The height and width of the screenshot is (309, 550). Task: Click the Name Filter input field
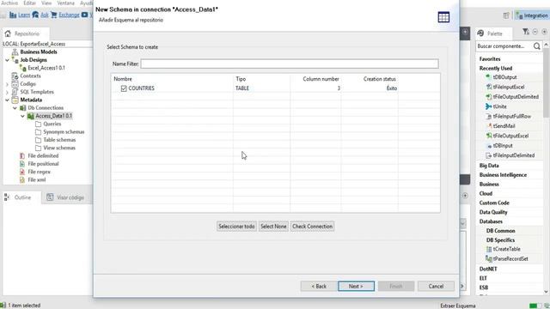pyautogui.click(x=290, y=64)
